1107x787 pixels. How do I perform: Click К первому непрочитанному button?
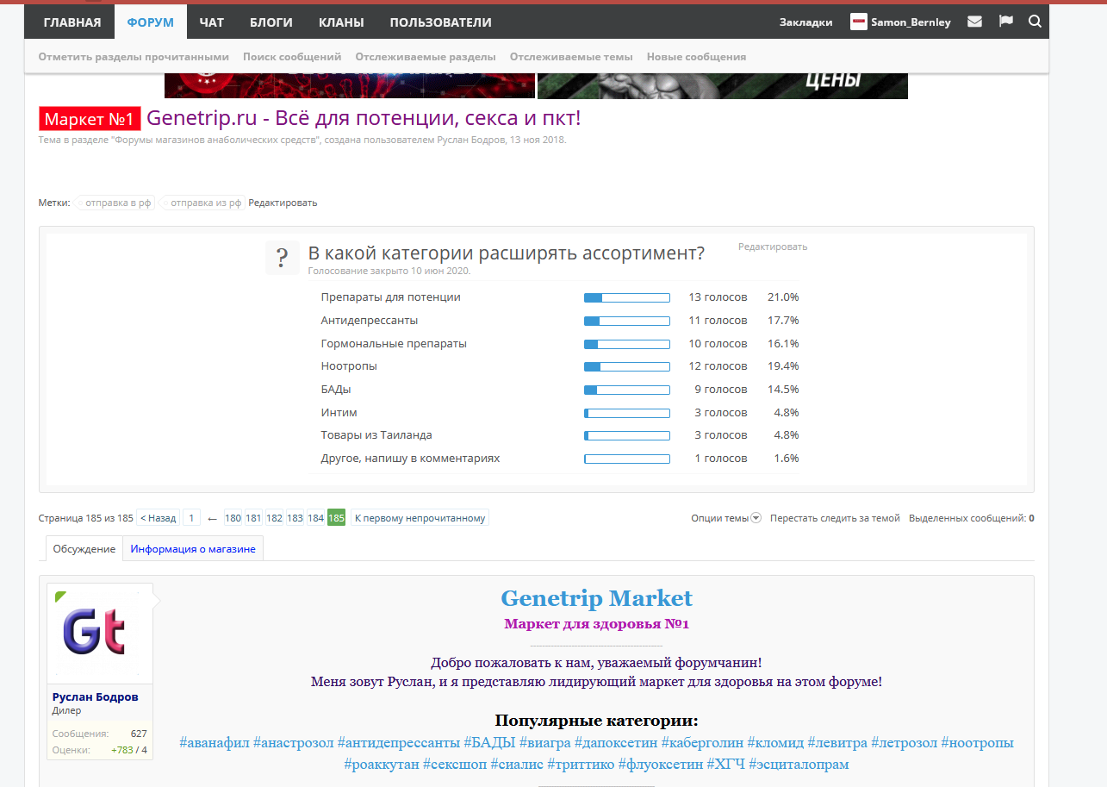(420, 518)
